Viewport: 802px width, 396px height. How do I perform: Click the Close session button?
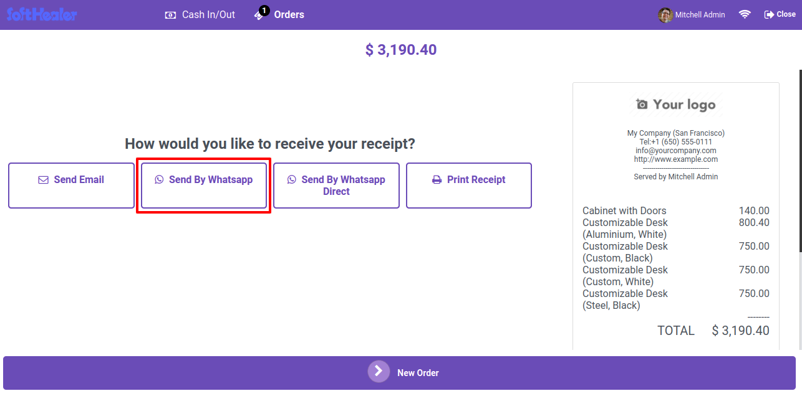coord(780,14)
